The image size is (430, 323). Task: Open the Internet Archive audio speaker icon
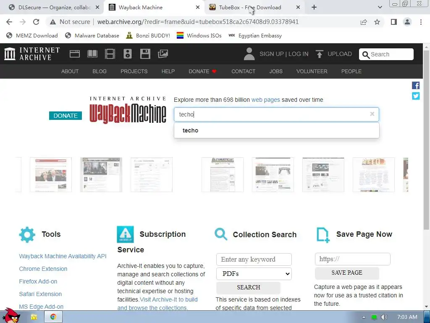[128, 54]
